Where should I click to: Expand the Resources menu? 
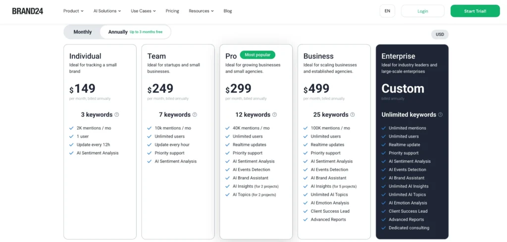coord(201,11)
